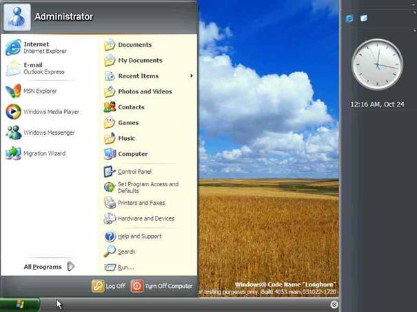Open the Games folder icon
This screenshot has width=417, height=312.
pyautogui.click(x=110, y=122)
